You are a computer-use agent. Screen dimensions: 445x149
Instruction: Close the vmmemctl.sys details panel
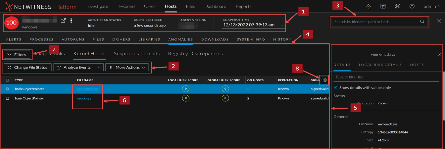[x=439, y=55]
